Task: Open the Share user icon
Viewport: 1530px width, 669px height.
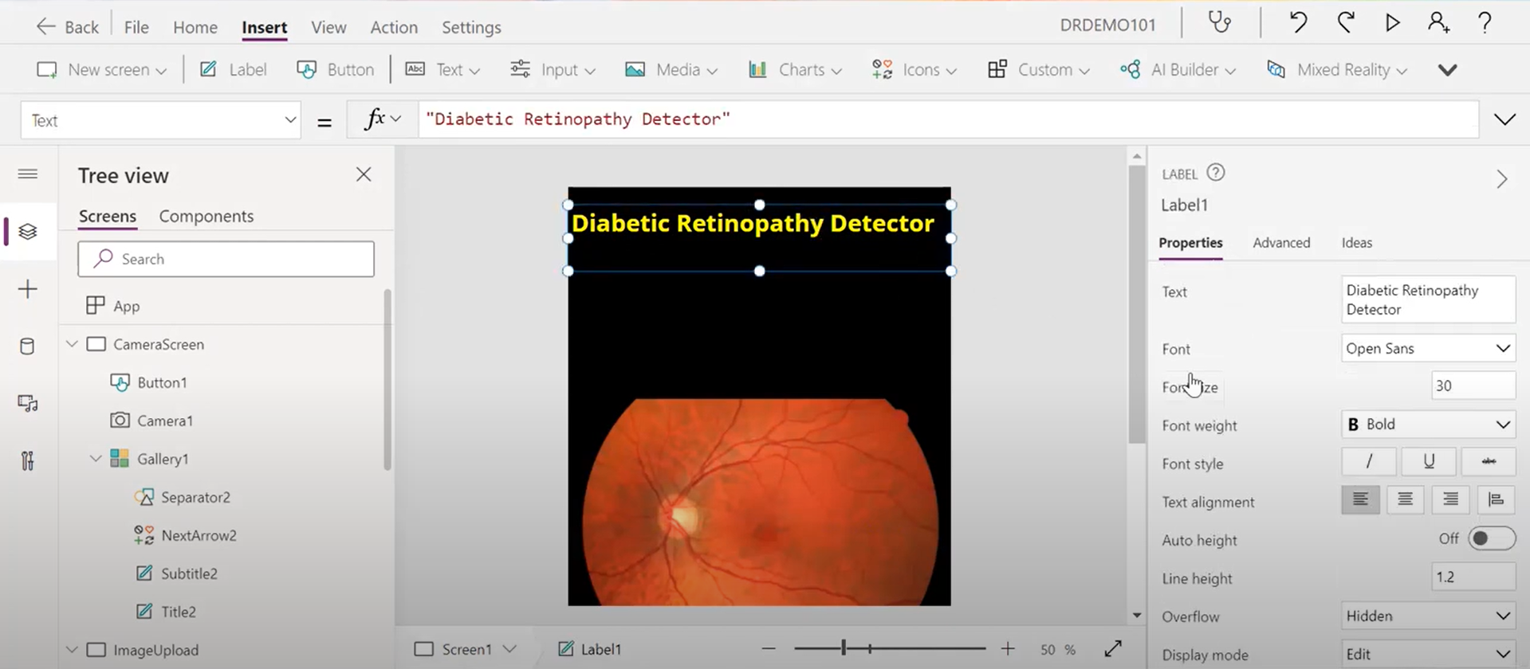Action: coord(1439,23)
